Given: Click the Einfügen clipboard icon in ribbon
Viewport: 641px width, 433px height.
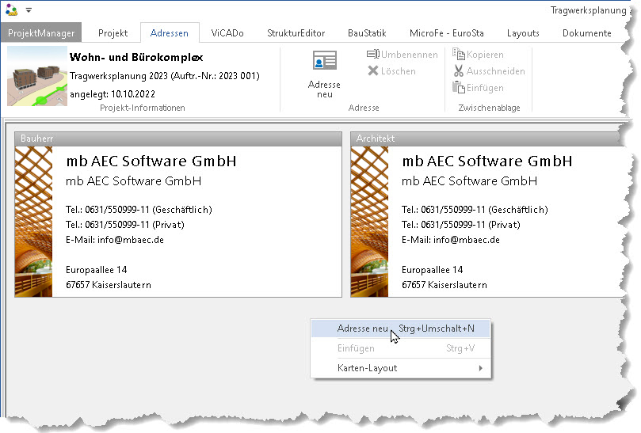Looking at the screenshot, I should tap(459, 87).
